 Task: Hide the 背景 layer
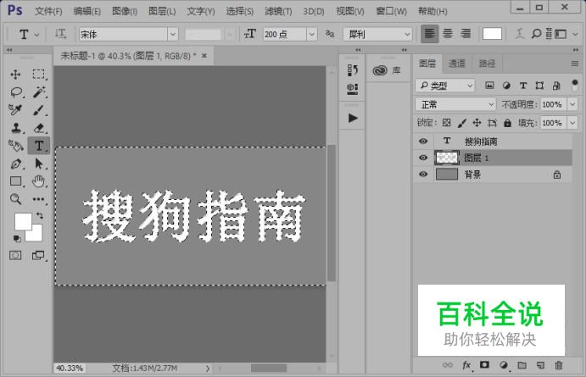click(x=423, y=174)
